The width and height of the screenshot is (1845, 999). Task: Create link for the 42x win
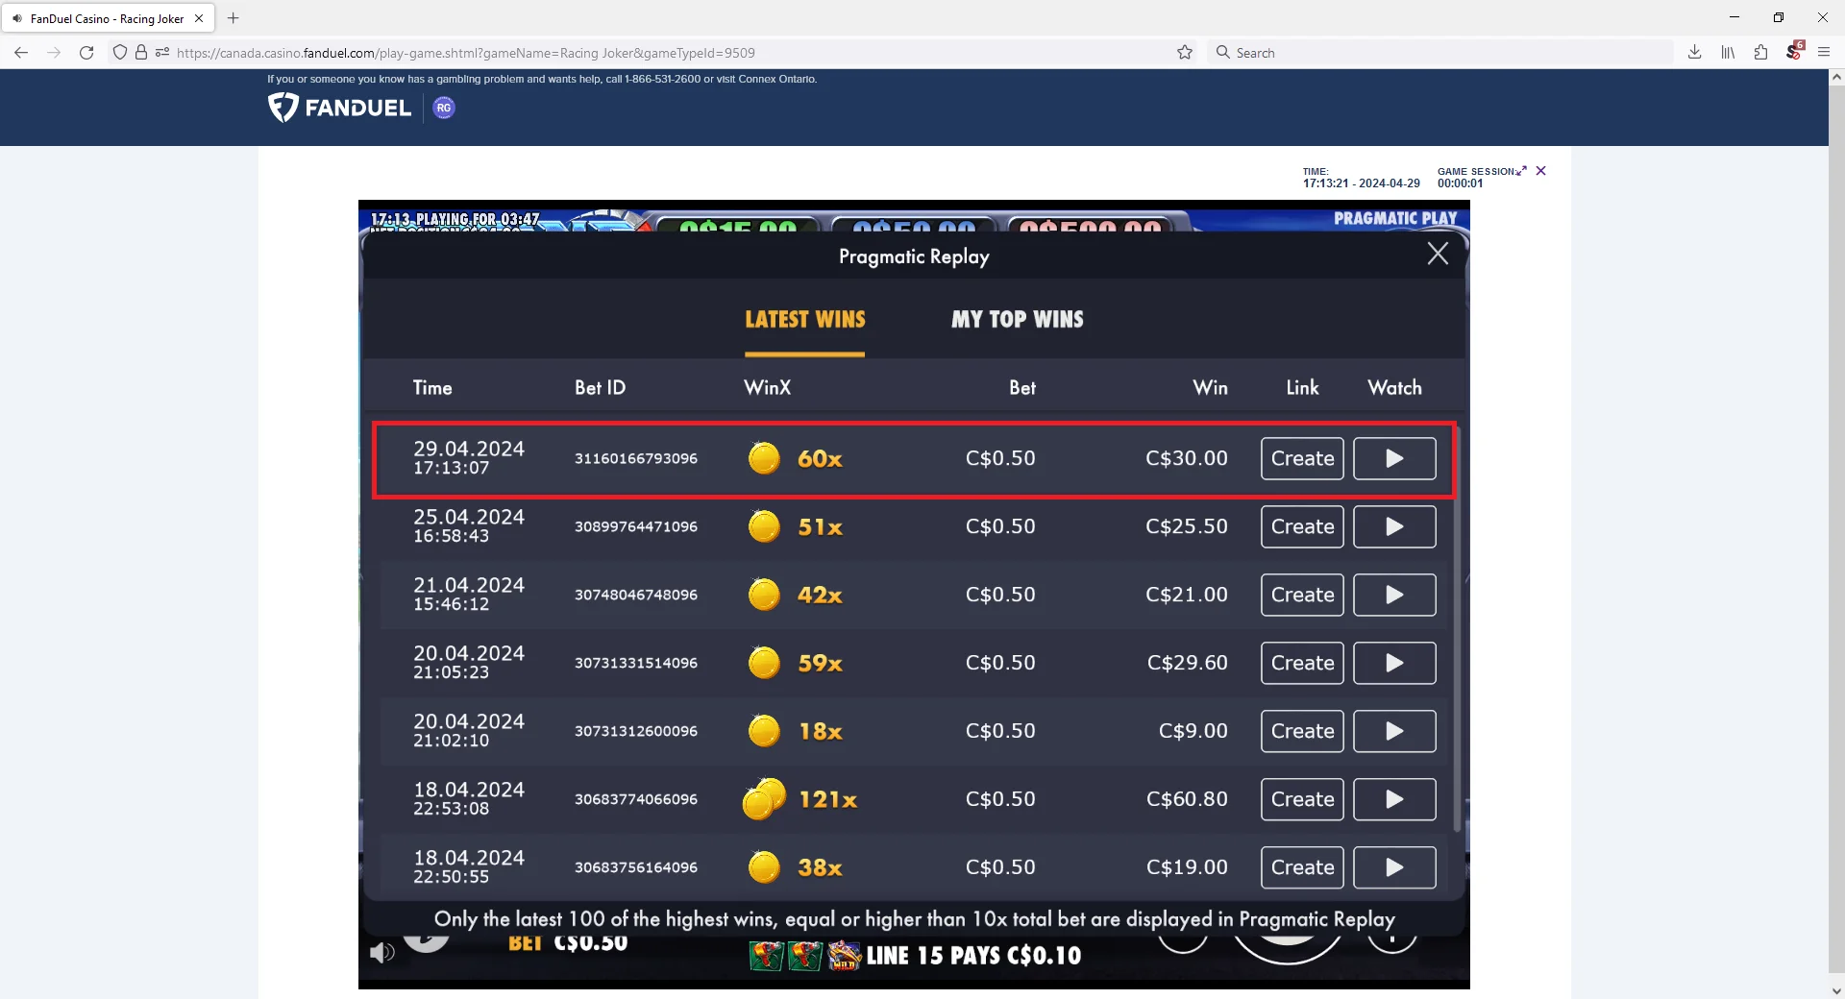point(1302,595)
